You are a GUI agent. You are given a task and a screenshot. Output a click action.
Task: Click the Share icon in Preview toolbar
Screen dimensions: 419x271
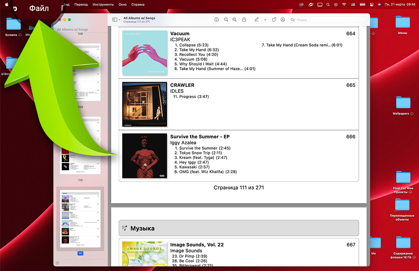tap(244, 20)
